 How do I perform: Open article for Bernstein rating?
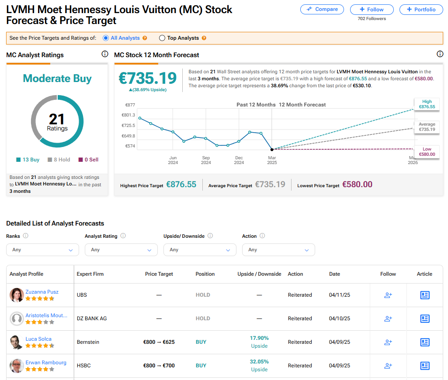click(425, 342)
